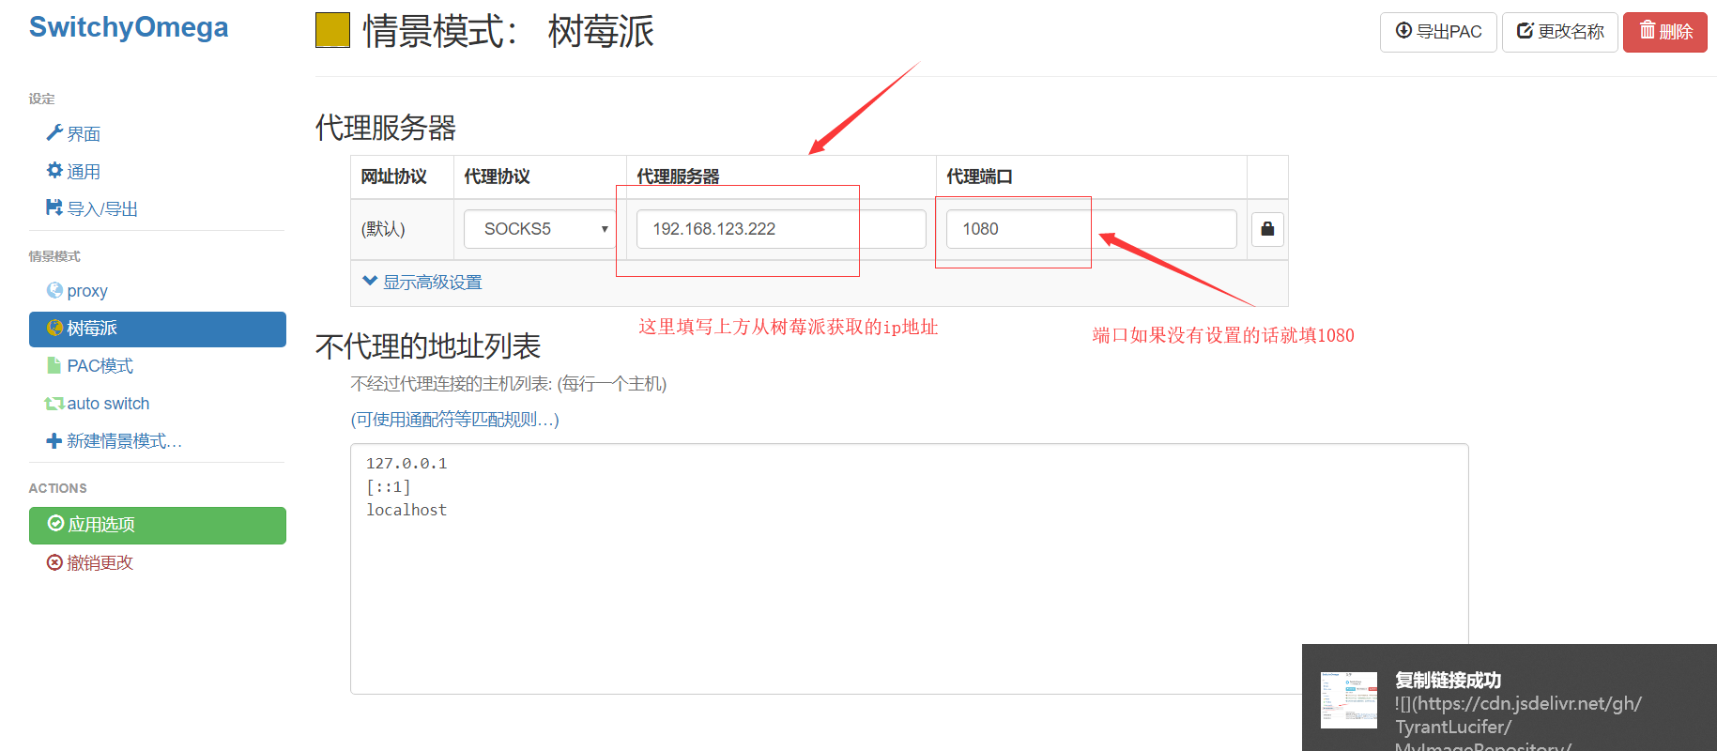Click the 不代理的地址列表 heading
Image resolution: width=1717 pixels, height=751 pixels.
(428, 346)
